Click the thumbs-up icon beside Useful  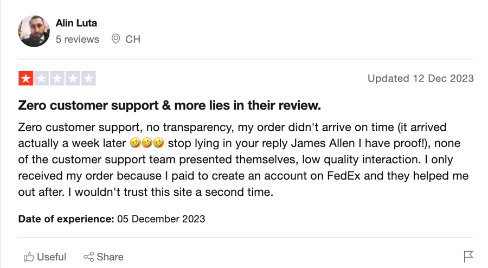pos(29,257)
